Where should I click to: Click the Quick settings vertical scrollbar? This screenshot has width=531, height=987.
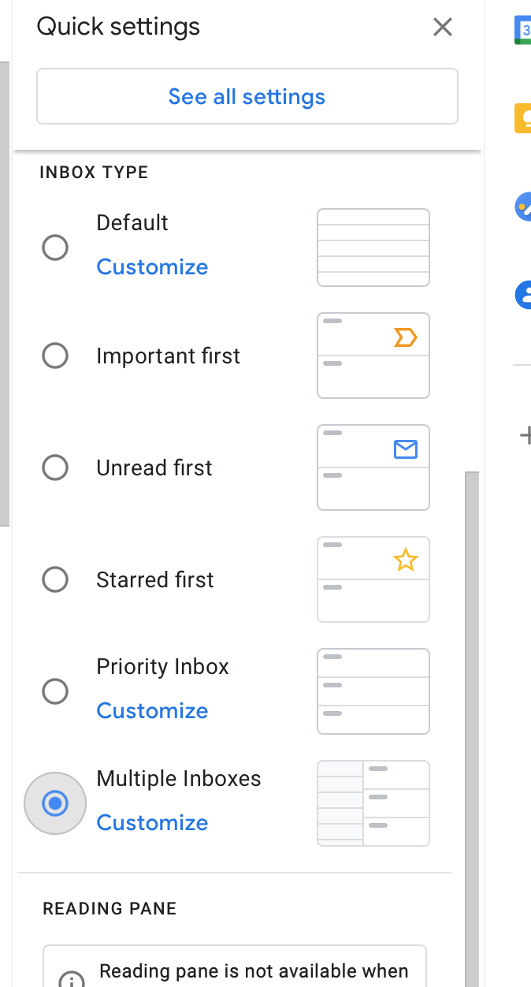472,710
